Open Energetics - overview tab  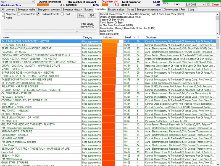pos(49,9)
